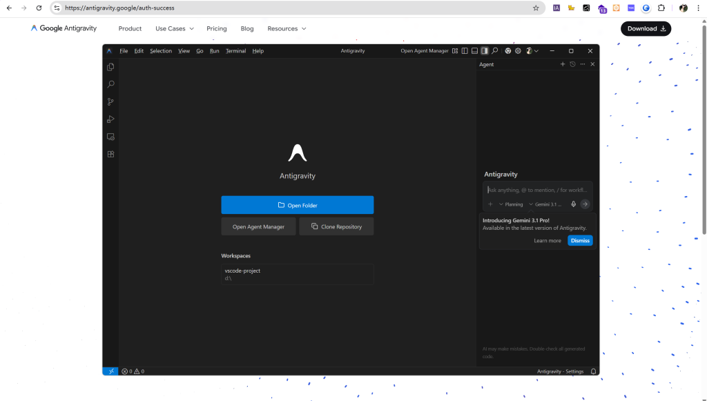The height and width of the screenshot is (401, 707).
Task: Expand the Planning mode dropdown
Action: point(511,204)
